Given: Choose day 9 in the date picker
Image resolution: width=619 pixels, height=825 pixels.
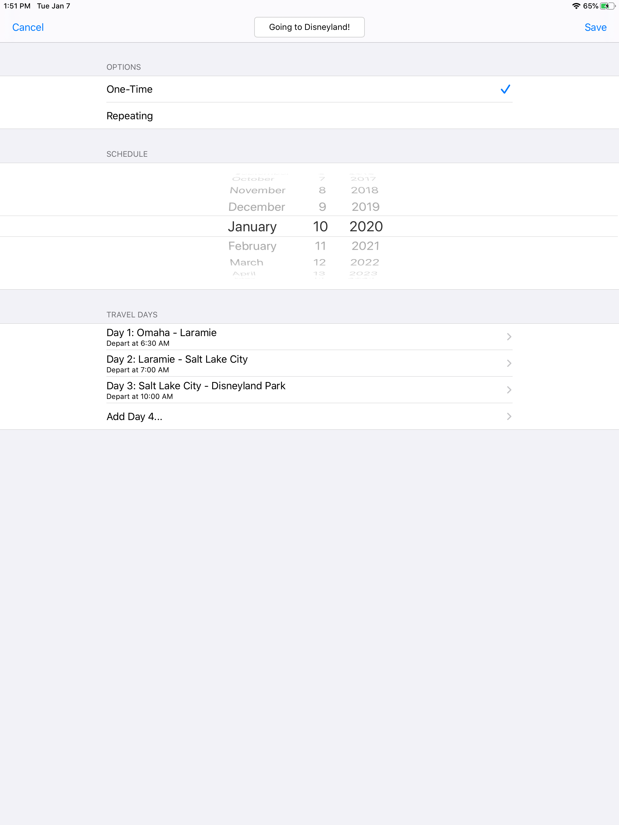Looking at the screenshot, I should (322, 207).
